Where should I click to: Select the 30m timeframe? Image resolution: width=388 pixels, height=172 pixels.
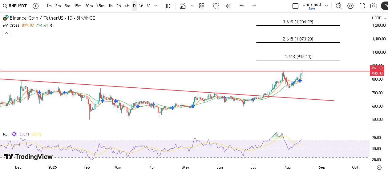pyautogui.click(x=89, y=6)
